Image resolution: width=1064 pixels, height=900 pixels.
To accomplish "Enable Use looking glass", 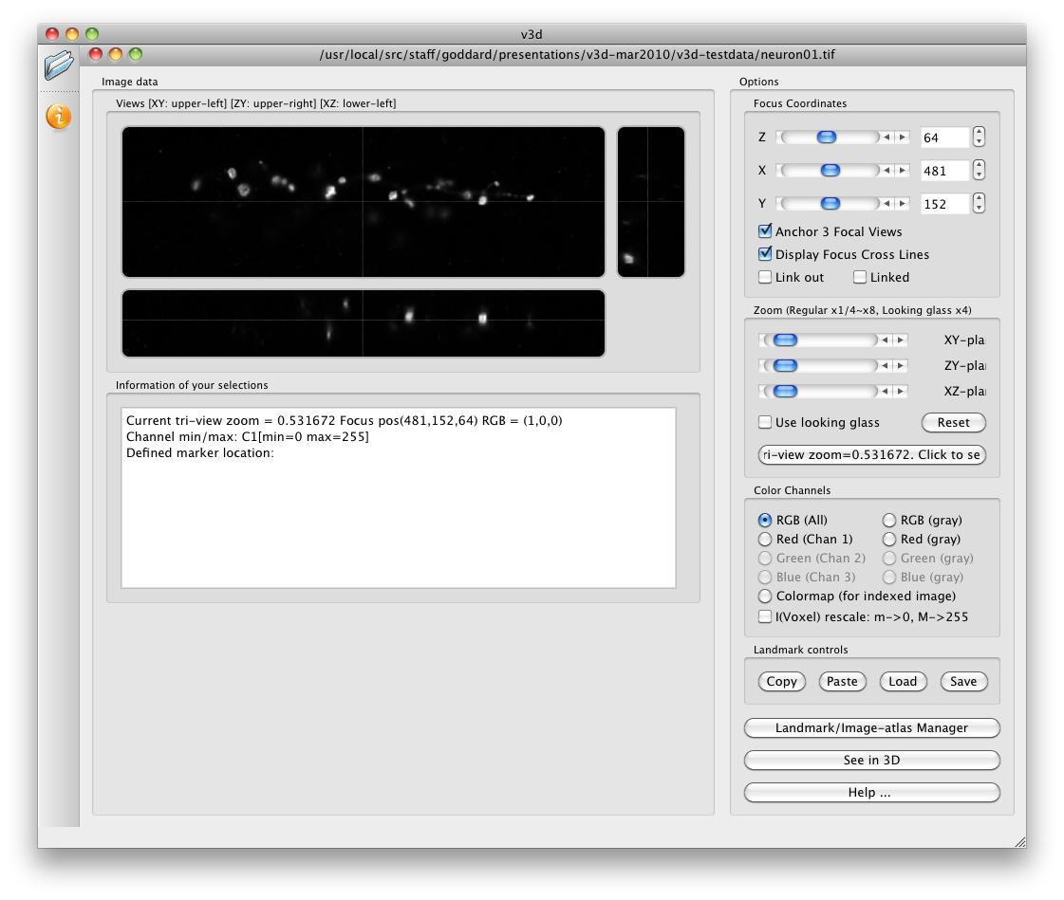I will point(765,422).
